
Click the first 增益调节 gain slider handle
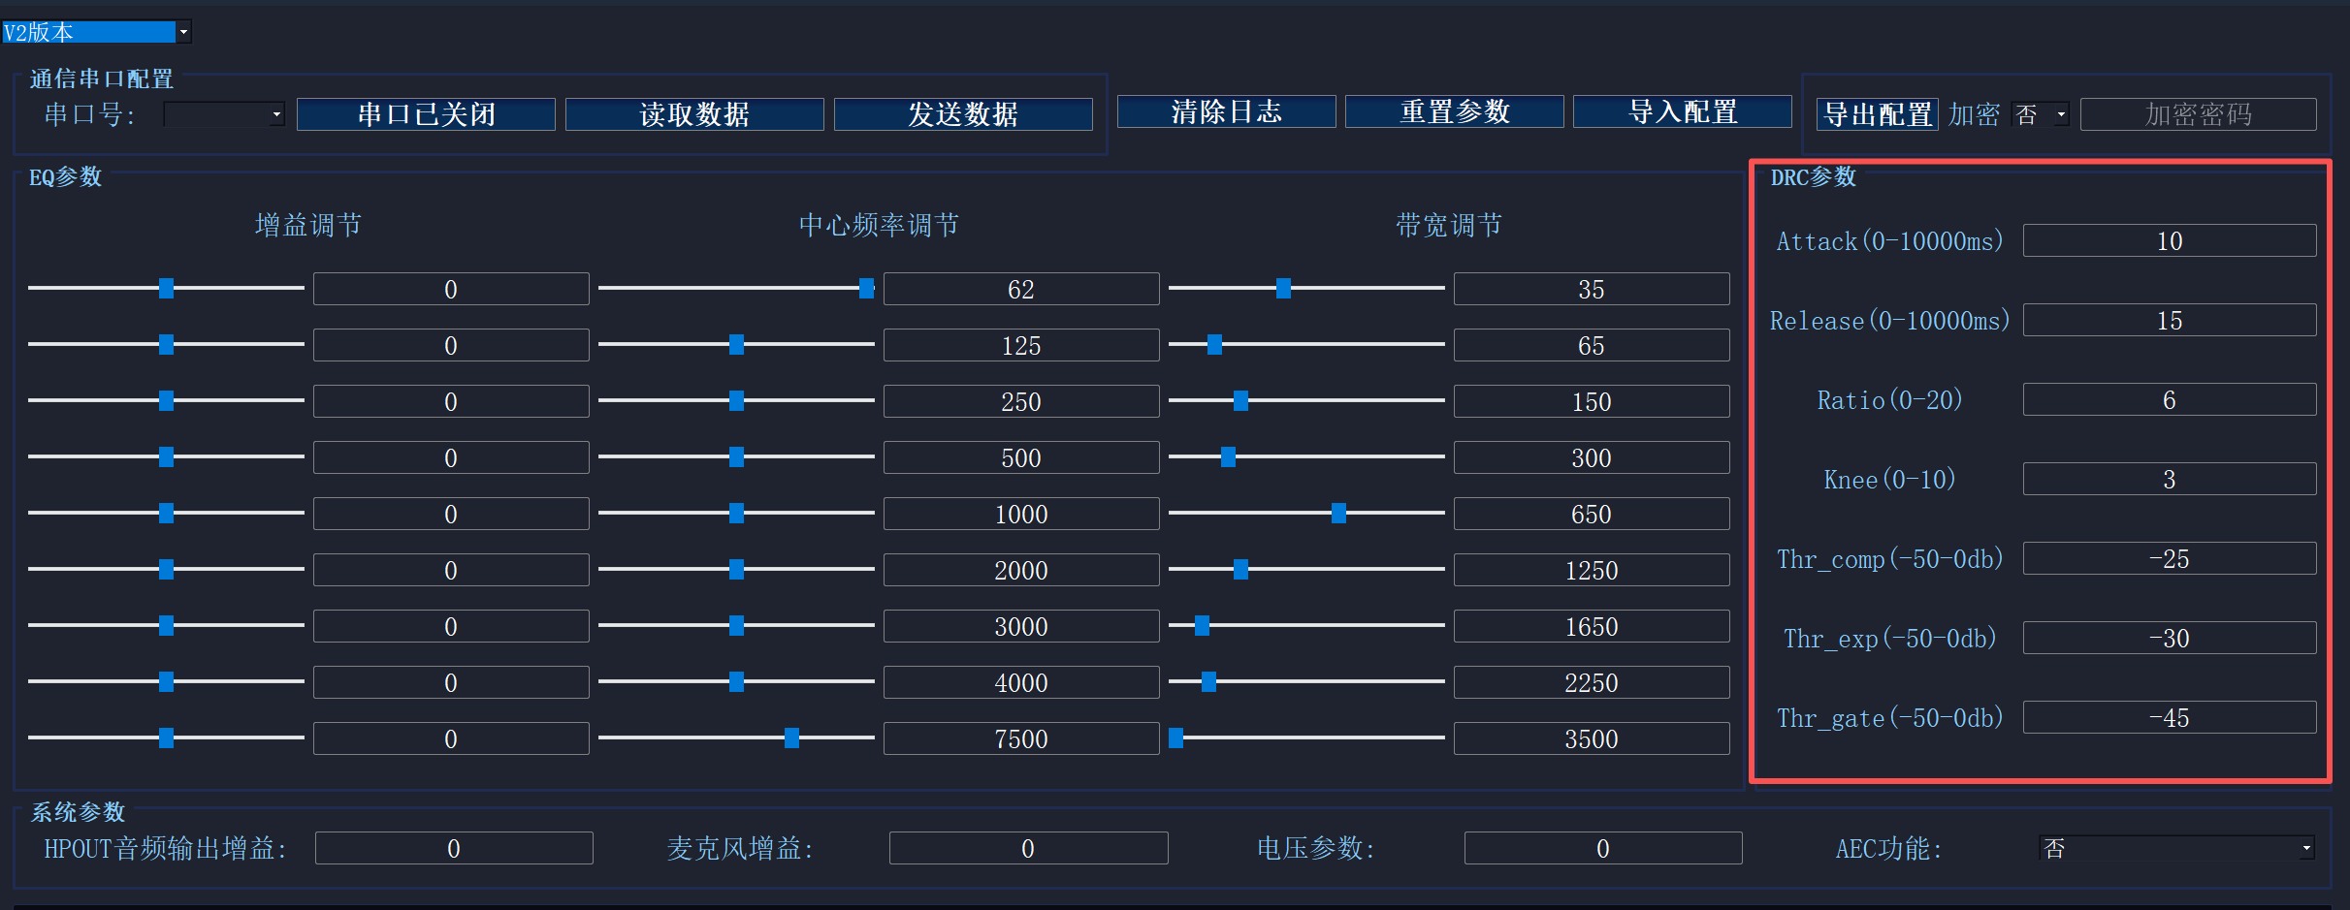pos(165,288)
